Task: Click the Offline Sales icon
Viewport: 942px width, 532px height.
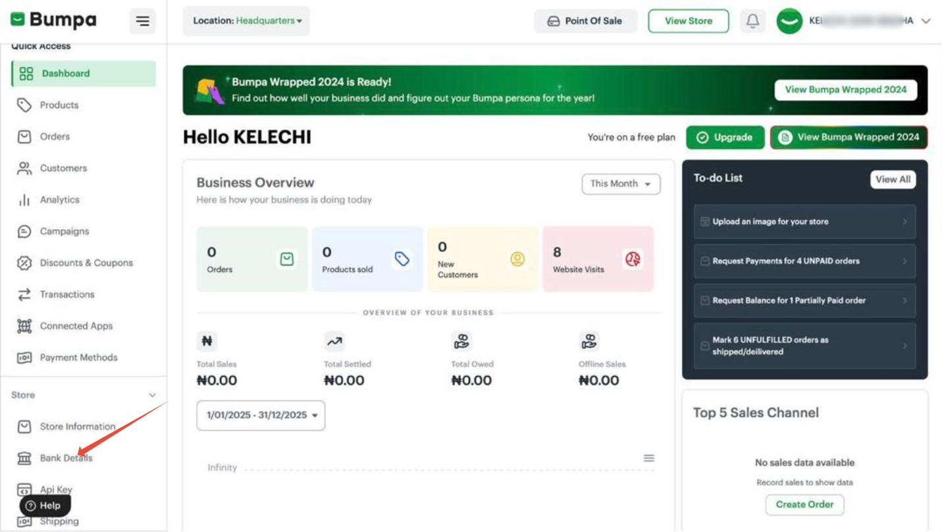Action: [589, 341]
